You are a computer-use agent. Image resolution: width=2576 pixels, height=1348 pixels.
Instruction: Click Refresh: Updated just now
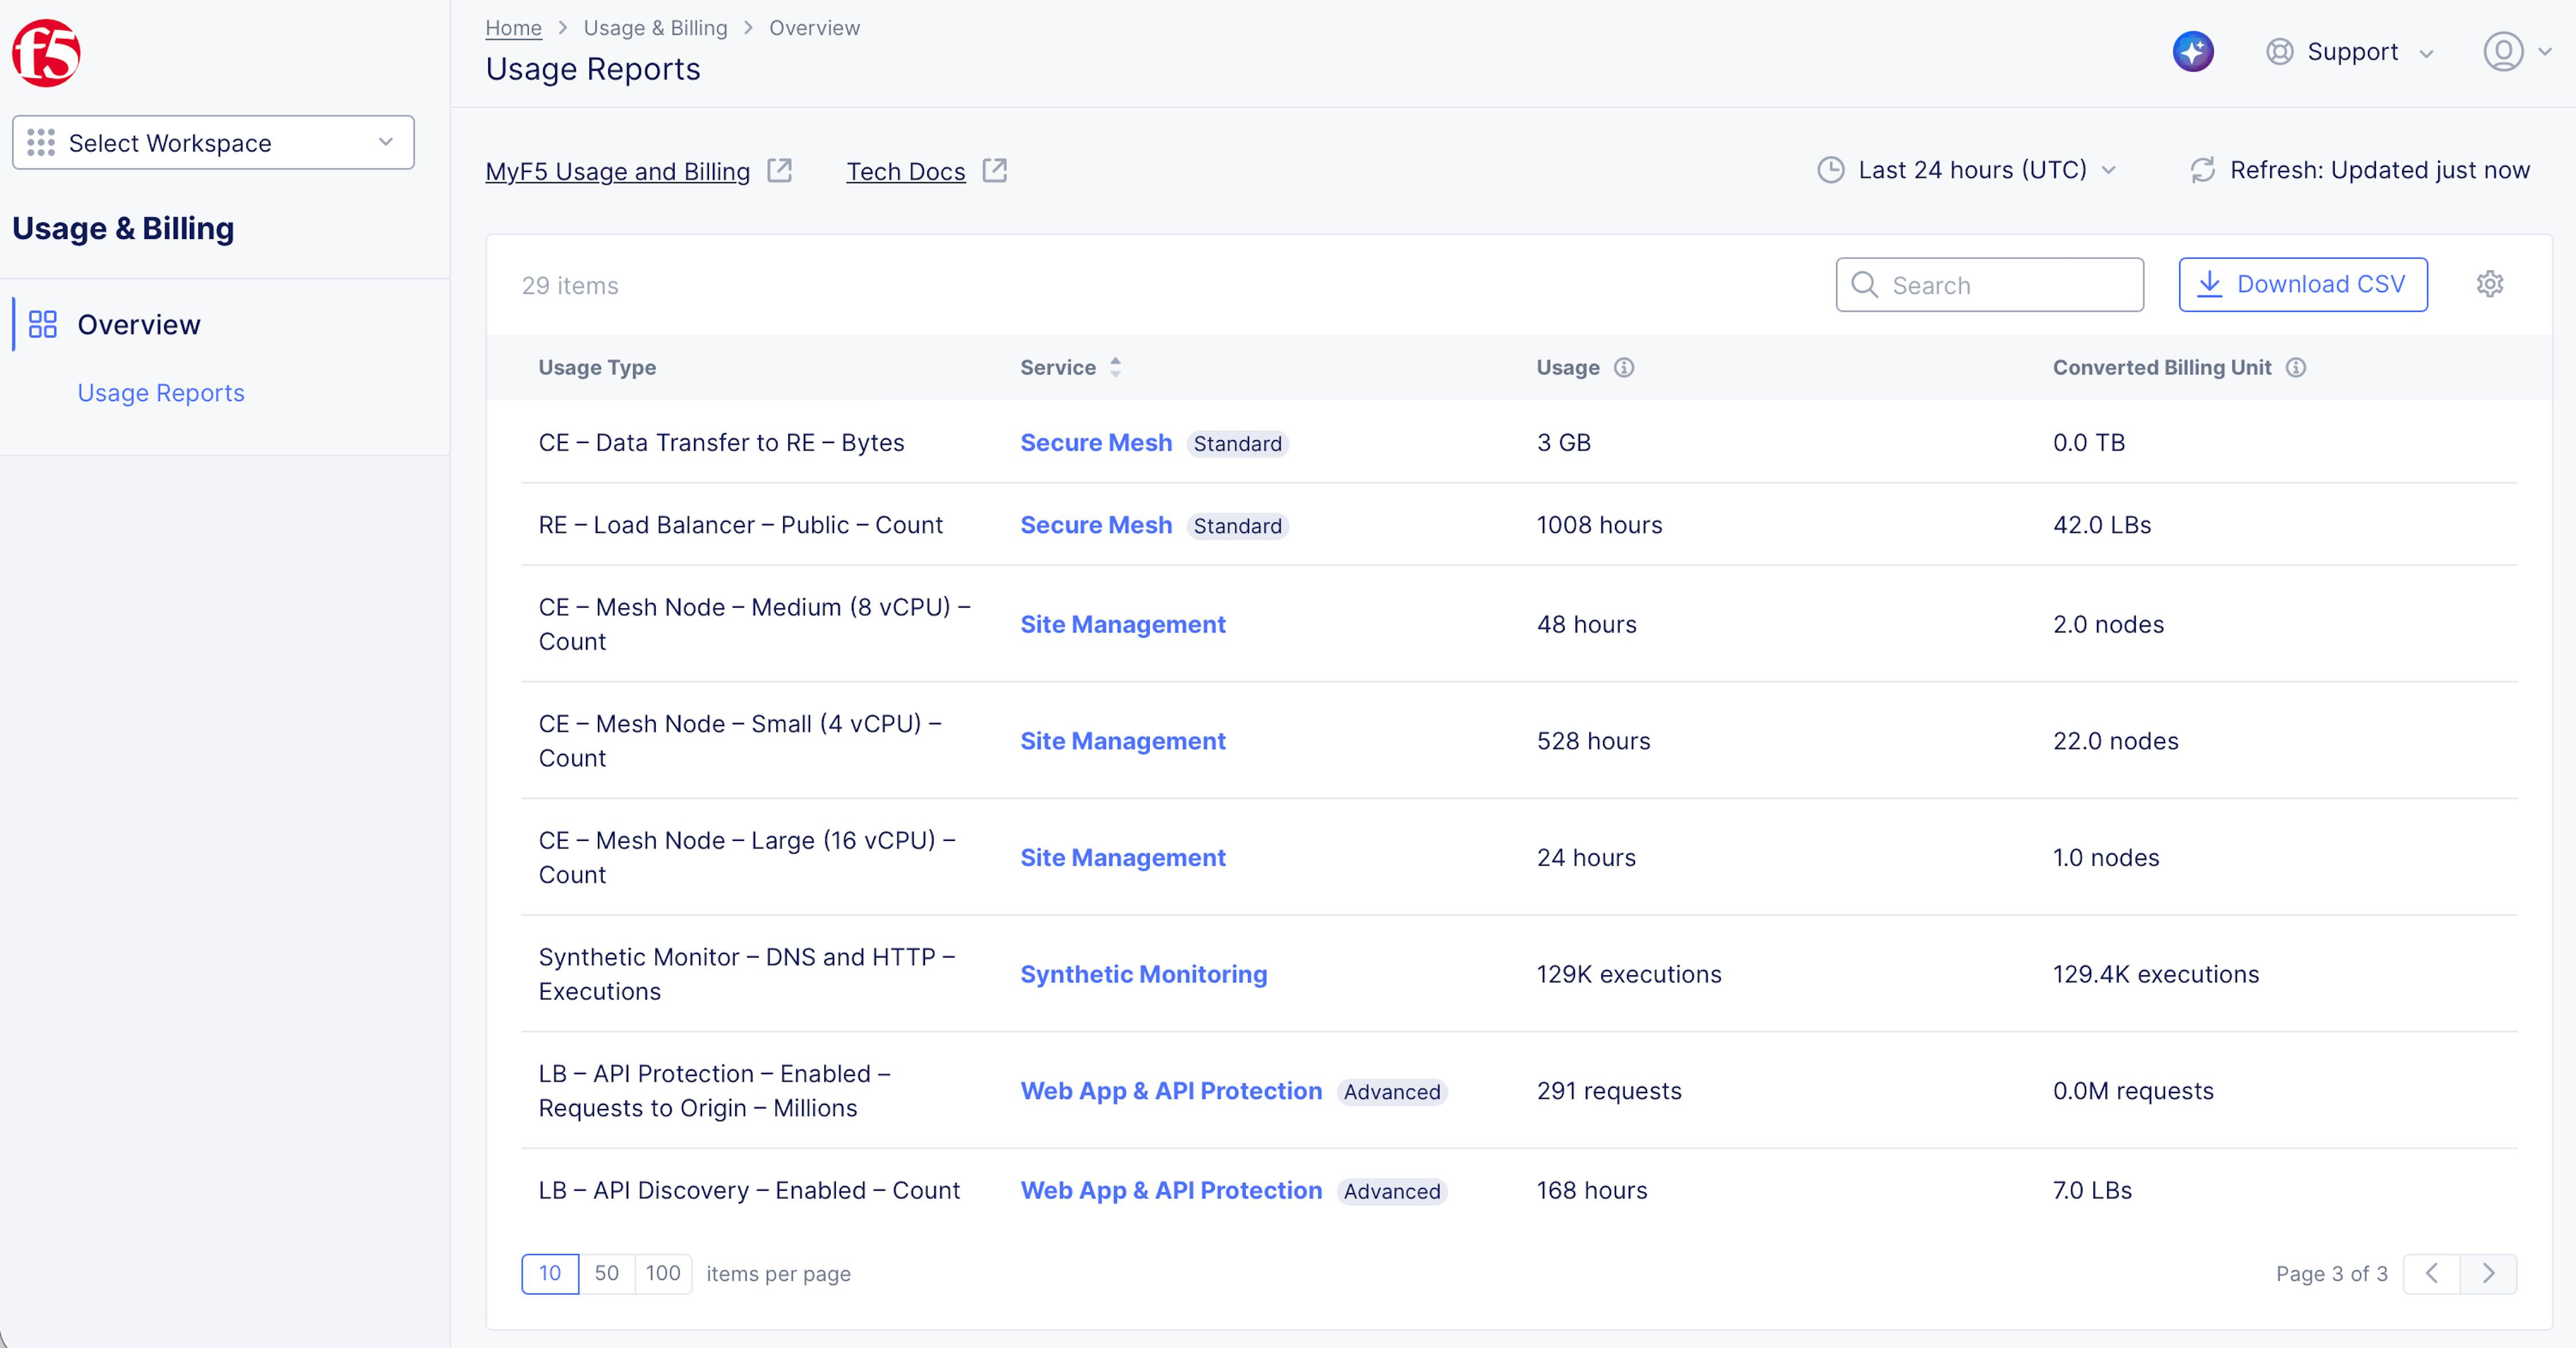click(2359, 170)
